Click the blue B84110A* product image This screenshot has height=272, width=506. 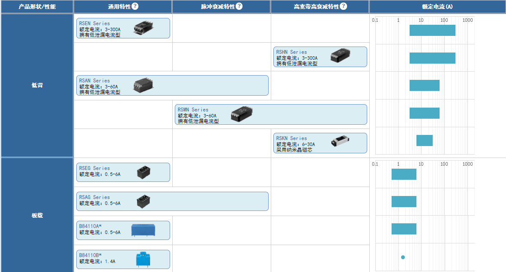pyautogui.click(x=143, y=230)
